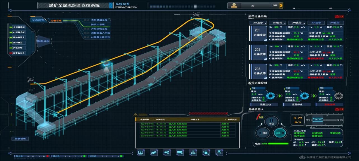Click the surveillance camera icon in bottom toolbar

pyautogui.click(x=167, y=152)
